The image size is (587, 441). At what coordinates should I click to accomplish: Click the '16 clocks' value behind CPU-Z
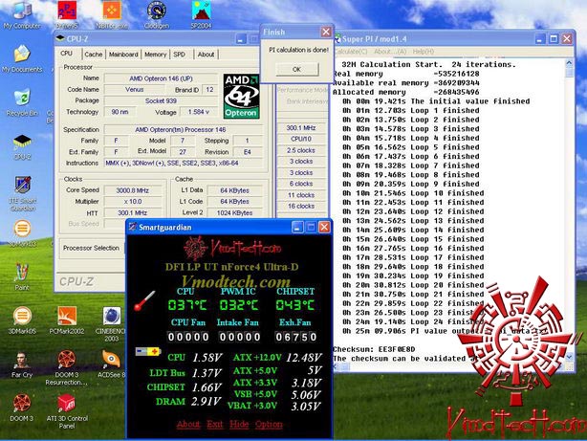pyautogui.click(x=301, y=206)
